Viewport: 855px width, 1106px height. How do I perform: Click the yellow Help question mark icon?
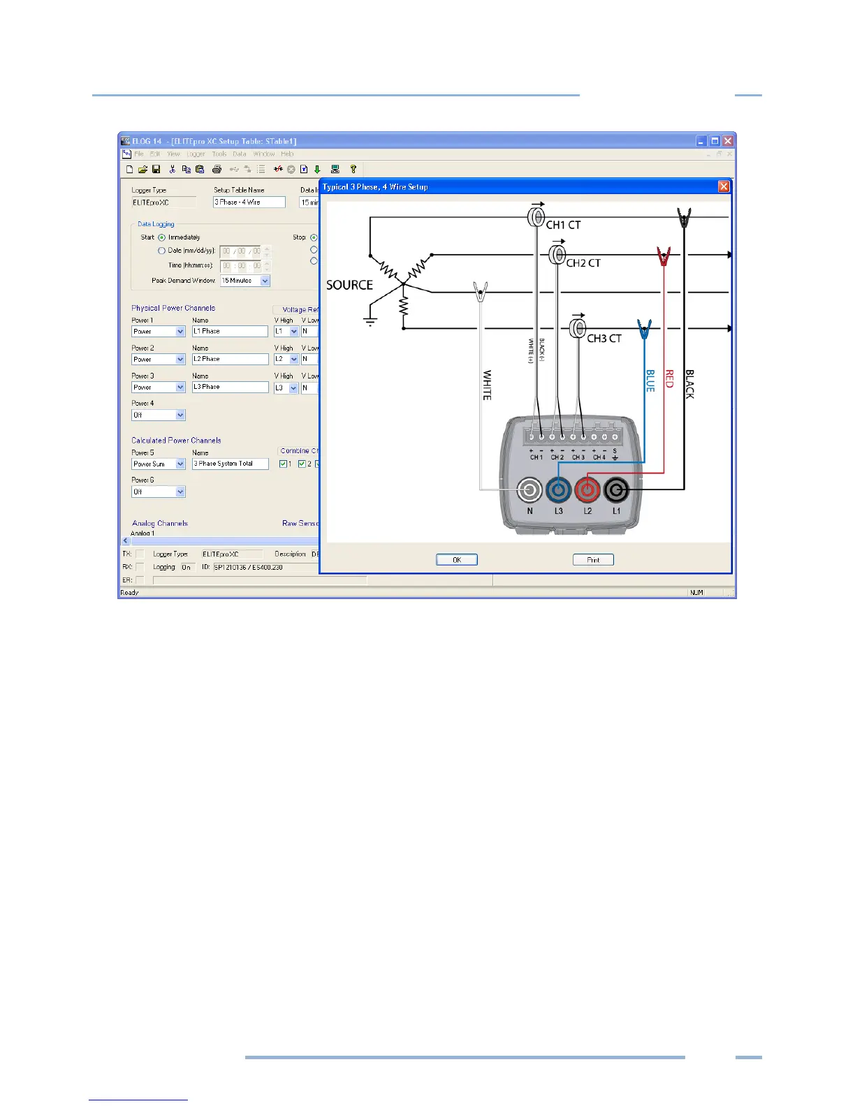[x=353, y=169]
